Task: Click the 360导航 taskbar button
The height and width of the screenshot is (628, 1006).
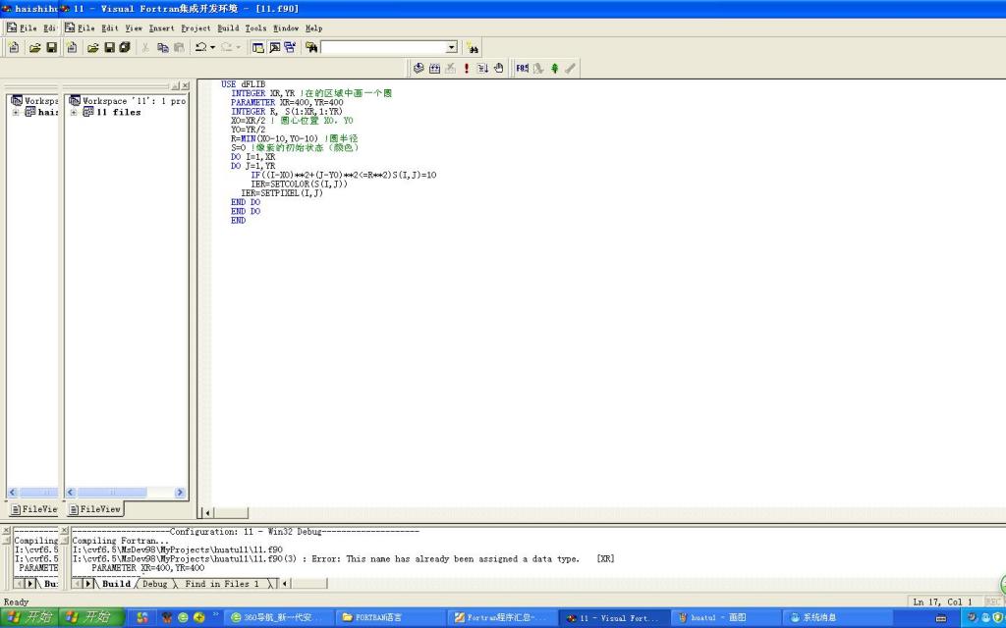Action: point(277,618)
